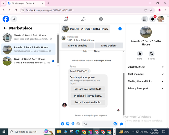Expand Chat members section
The image size is (169, 135).
[146, 74]
